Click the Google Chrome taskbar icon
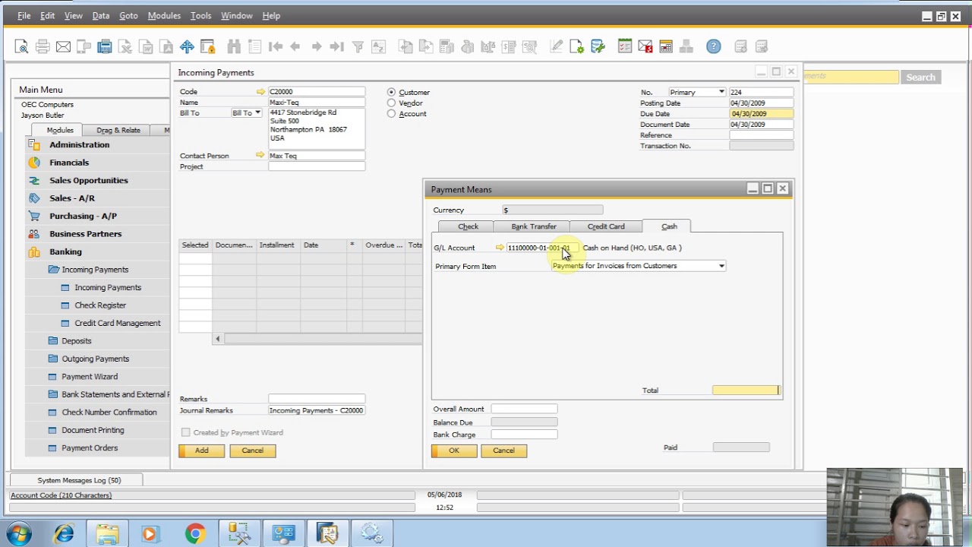The width and height of the screenshot is (972, 547). click(x=195, y=534)
